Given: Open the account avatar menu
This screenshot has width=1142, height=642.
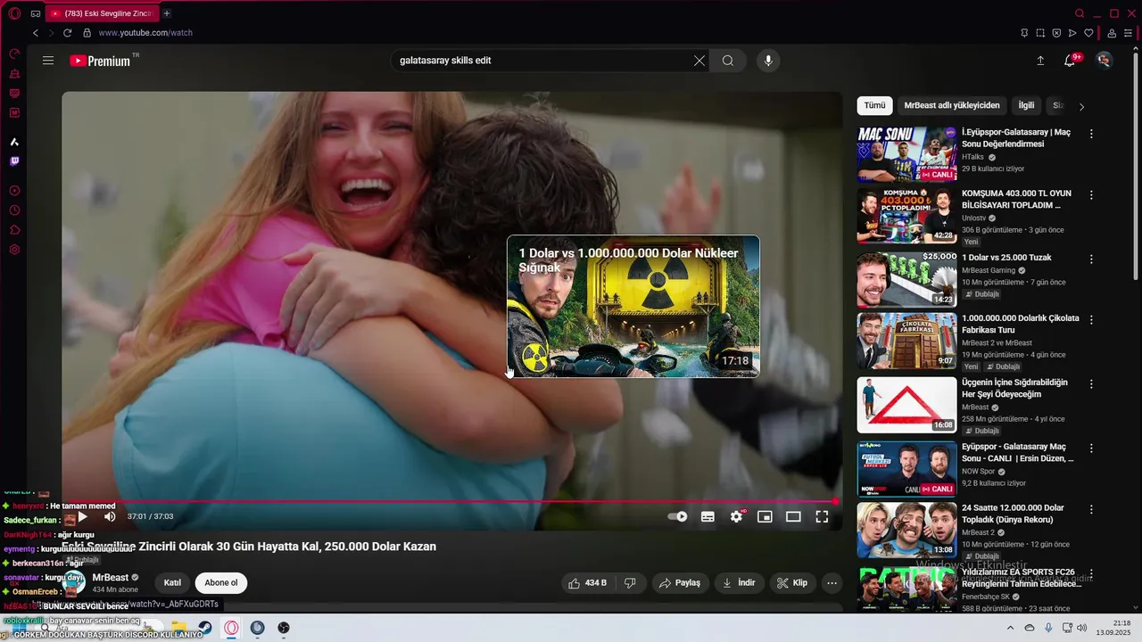Looking at the screenshot, I should point(1105,61).
